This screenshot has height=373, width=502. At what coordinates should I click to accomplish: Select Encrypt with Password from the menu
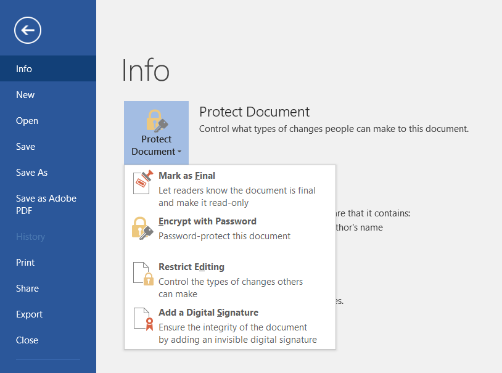click(207, 221)
